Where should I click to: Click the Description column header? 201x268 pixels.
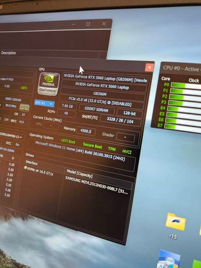click(x=9, y=53)
